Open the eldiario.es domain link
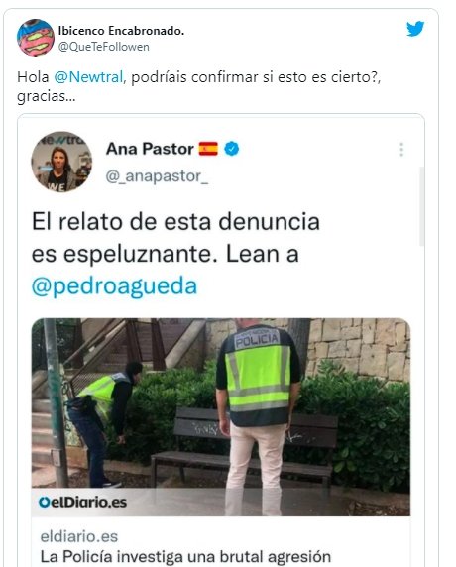 pyautogui.click(x=79, y=536)
